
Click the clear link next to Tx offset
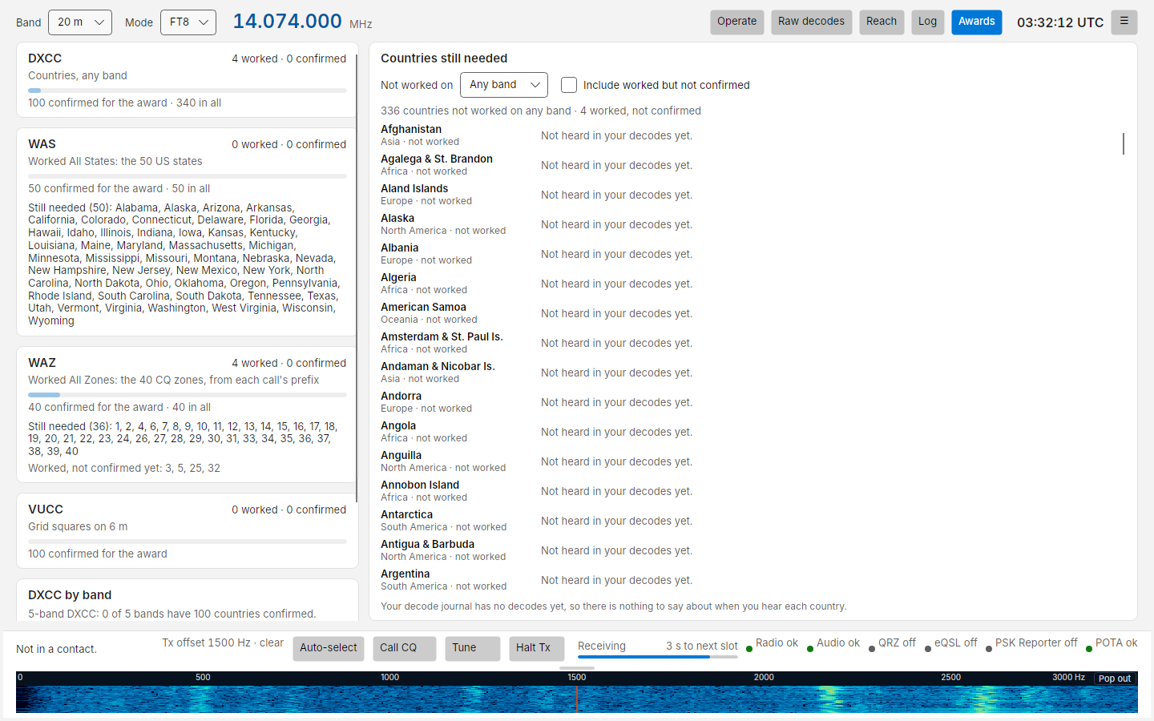click(x=272, y=642)
